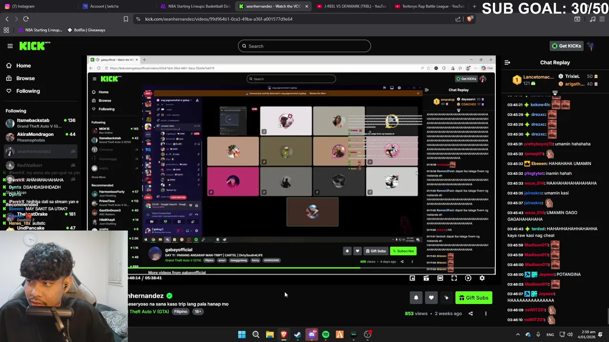Show hidden system tray icons
Image resolution: width=609 pixels, height=342 pixels.
[518, 334]
